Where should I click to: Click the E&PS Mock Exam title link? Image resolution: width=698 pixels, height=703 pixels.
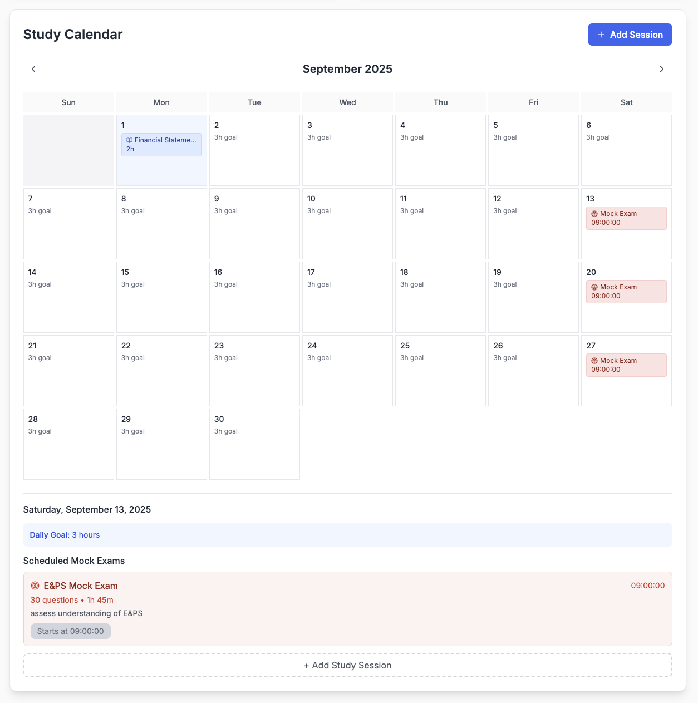(x=80, y=586)
